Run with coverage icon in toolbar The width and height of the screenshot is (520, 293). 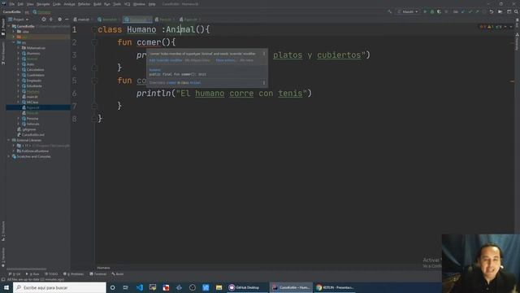[439, 11]
